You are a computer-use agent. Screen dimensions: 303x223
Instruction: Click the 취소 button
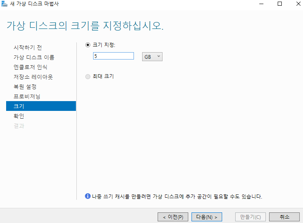(285, 217)
